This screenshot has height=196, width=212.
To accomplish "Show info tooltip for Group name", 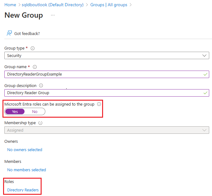I will tap(35, 67).
